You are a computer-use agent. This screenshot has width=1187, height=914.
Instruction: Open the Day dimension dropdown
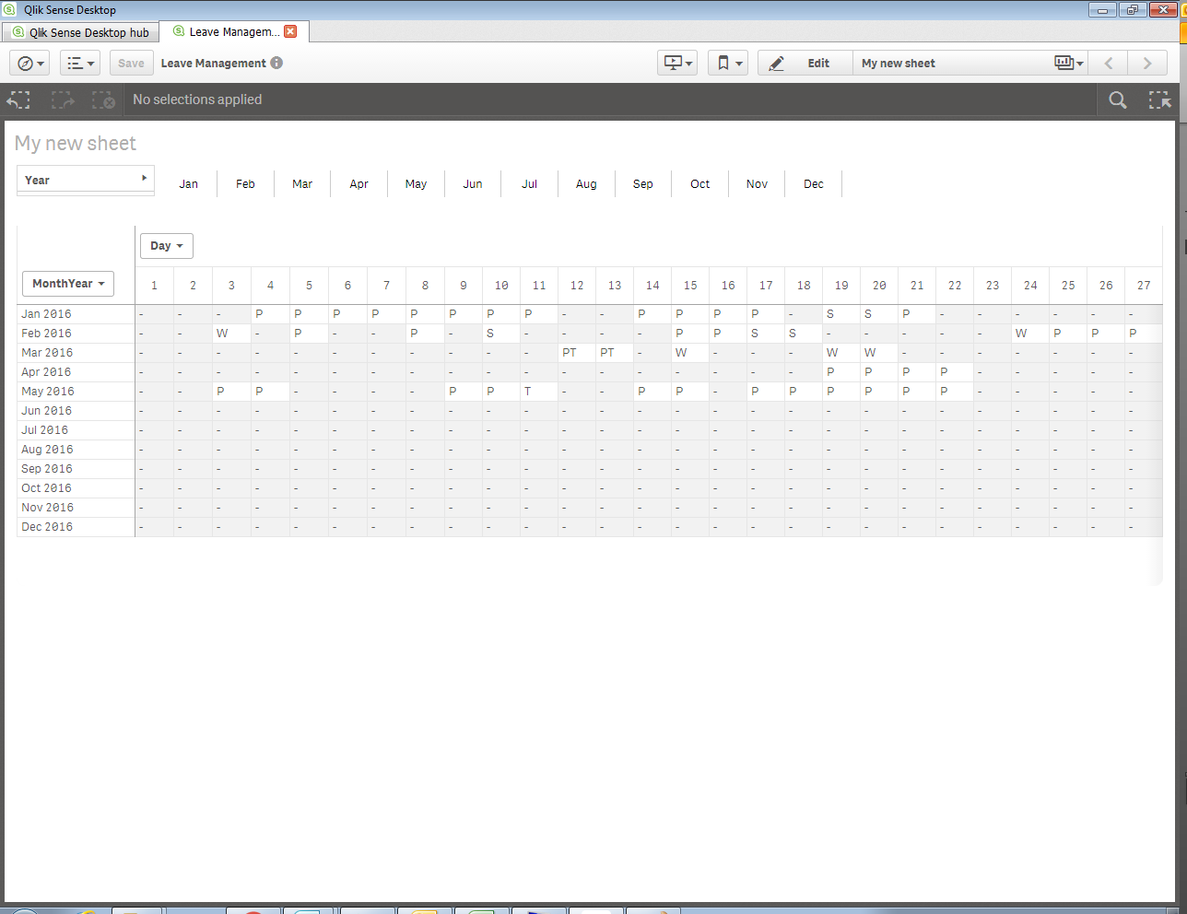167,246
